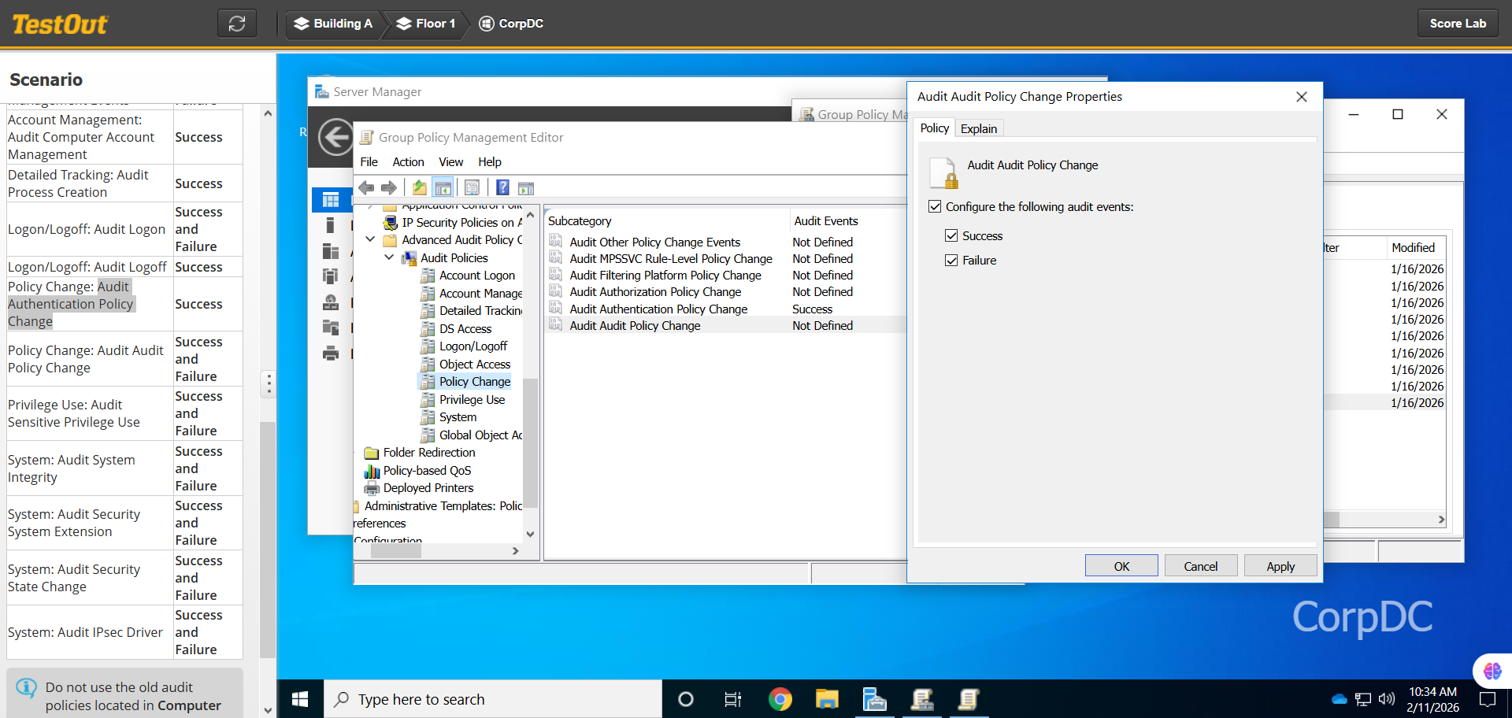The height and width of the screenshot is (718, 1512).
Task: Toggle the Failure checkbox
Action: click(951, 260)
